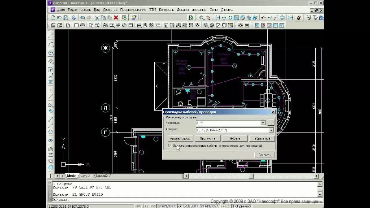The image size is (370, 208).
Task: Click luminaire placement icon in second toolbar
Action: click(x=118, y=25)
